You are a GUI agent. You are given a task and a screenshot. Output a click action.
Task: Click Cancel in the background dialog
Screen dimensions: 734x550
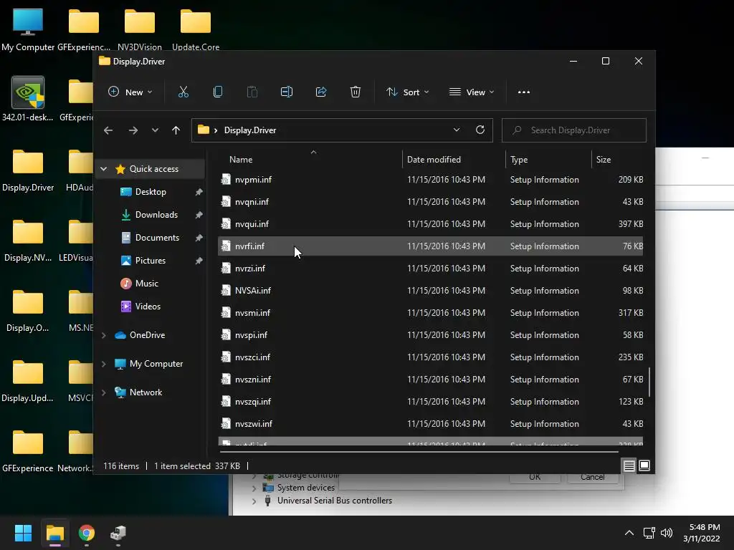click(592, 477)
